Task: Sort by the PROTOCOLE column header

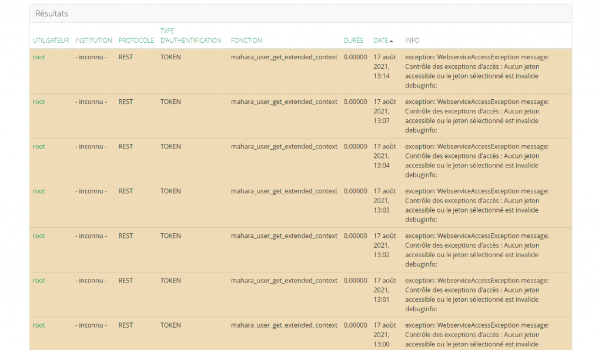Action: (136, 41)
